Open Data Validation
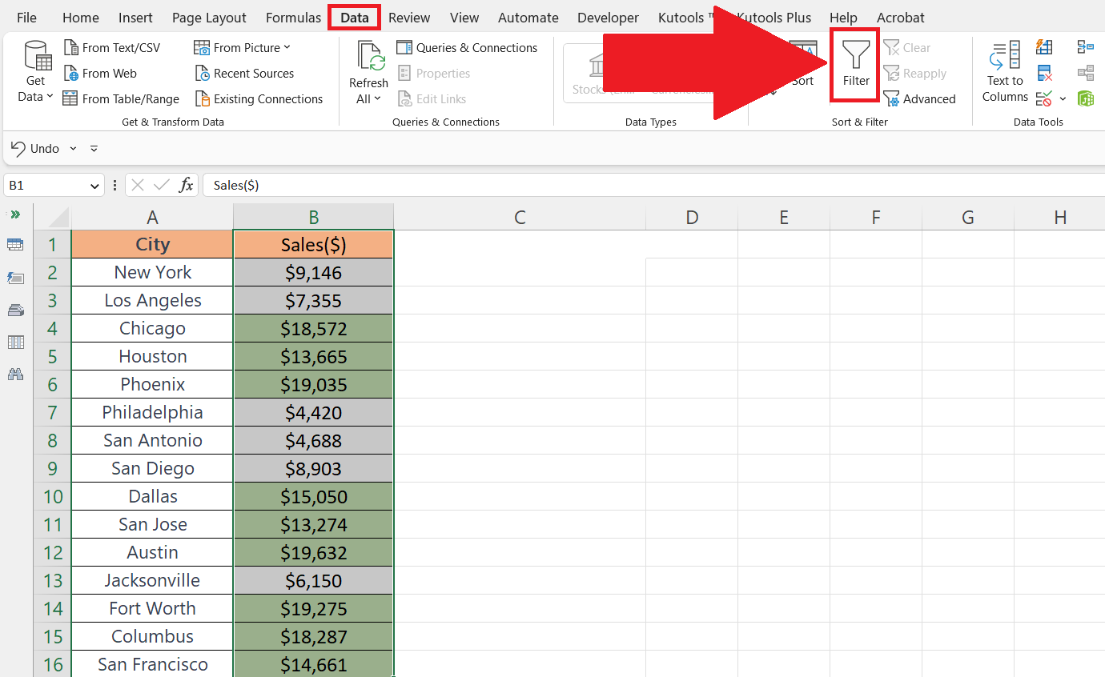The width and height of the screenshot is (1105, 677). coord(1043,98)
